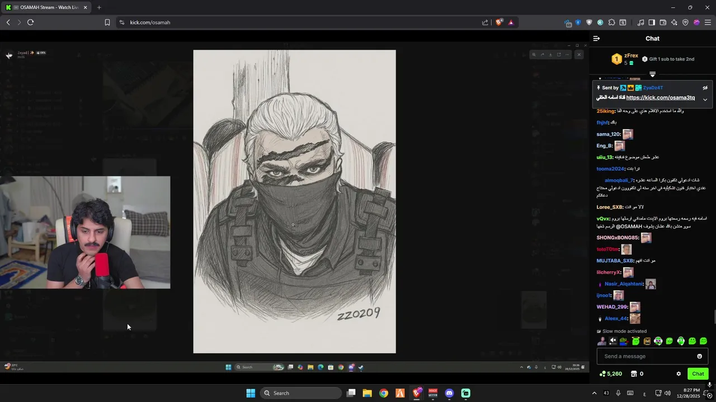This screenshot has height=402, width=716.
Task: Open chat user tooma2024 profile
Action: (x=610, y=169)
